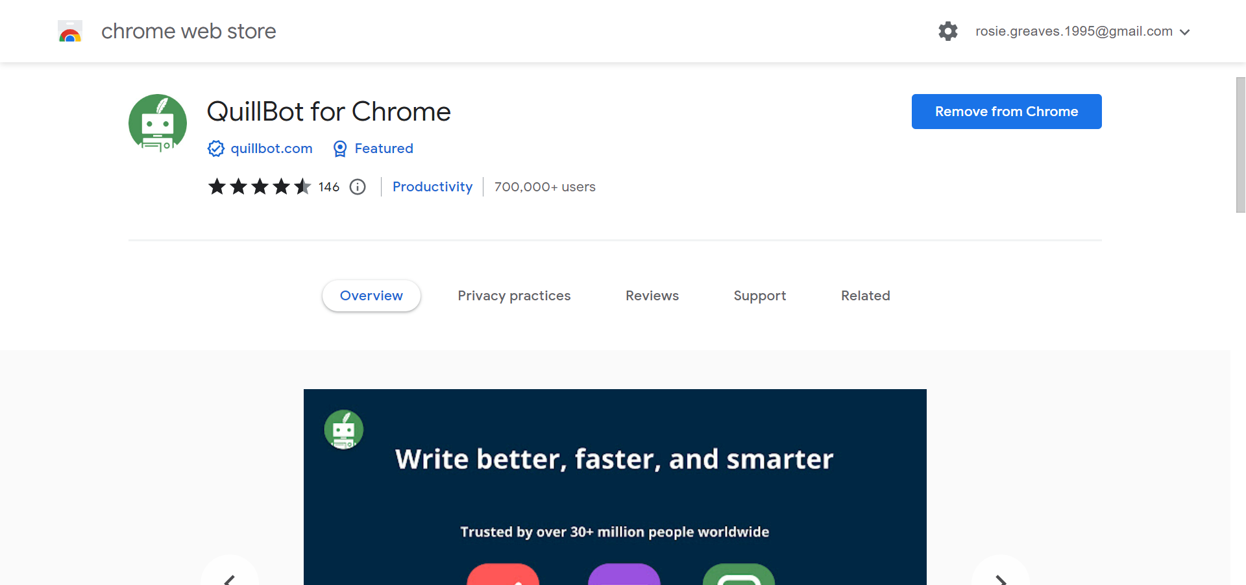The image size is (1246, 585).
Task: Click the QuillBot extension logo icon
Action: [x=158, y=123]
